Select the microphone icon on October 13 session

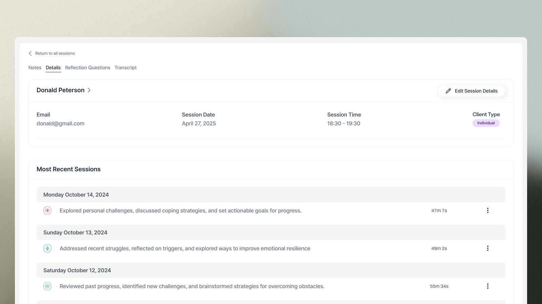tap(47, 248)
